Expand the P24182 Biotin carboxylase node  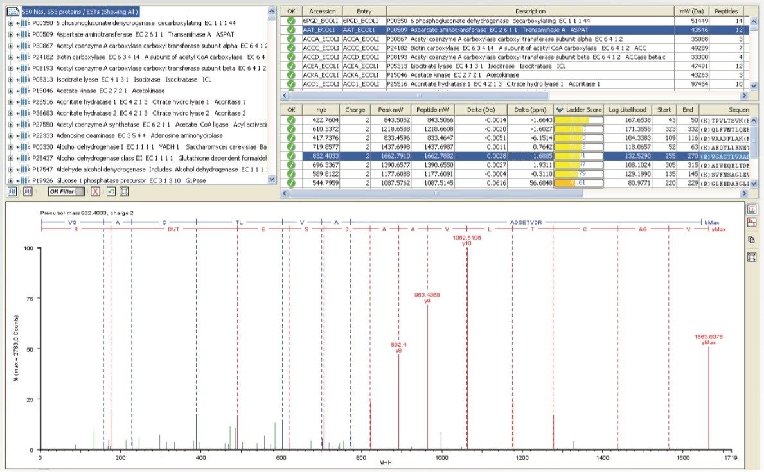tap(11, 57)
